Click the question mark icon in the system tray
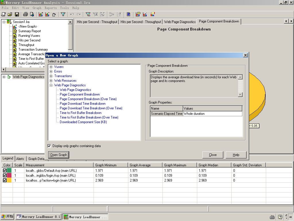294x221 pixels. (x=280, y=217)
